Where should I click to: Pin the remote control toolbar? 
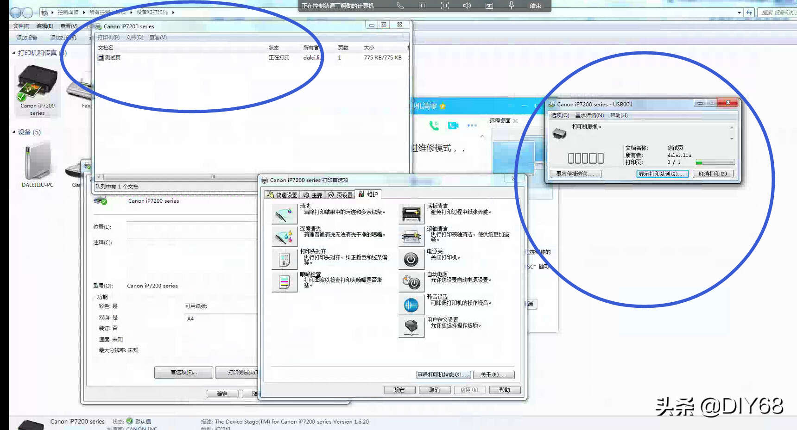[x=512, y=6]
